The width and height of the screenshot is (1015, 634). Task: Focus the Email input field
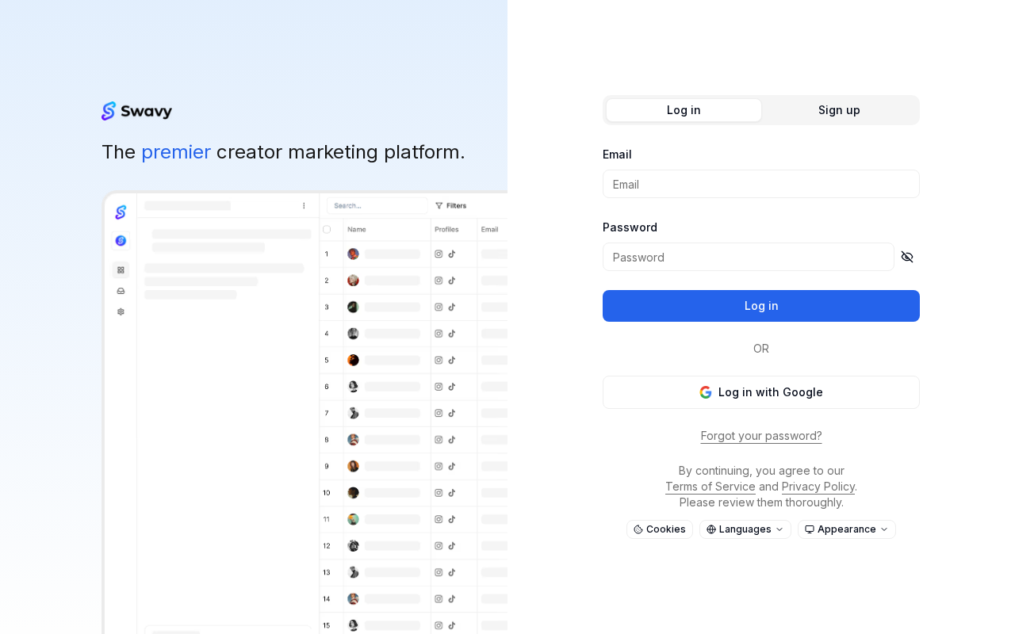click(760, 184)
